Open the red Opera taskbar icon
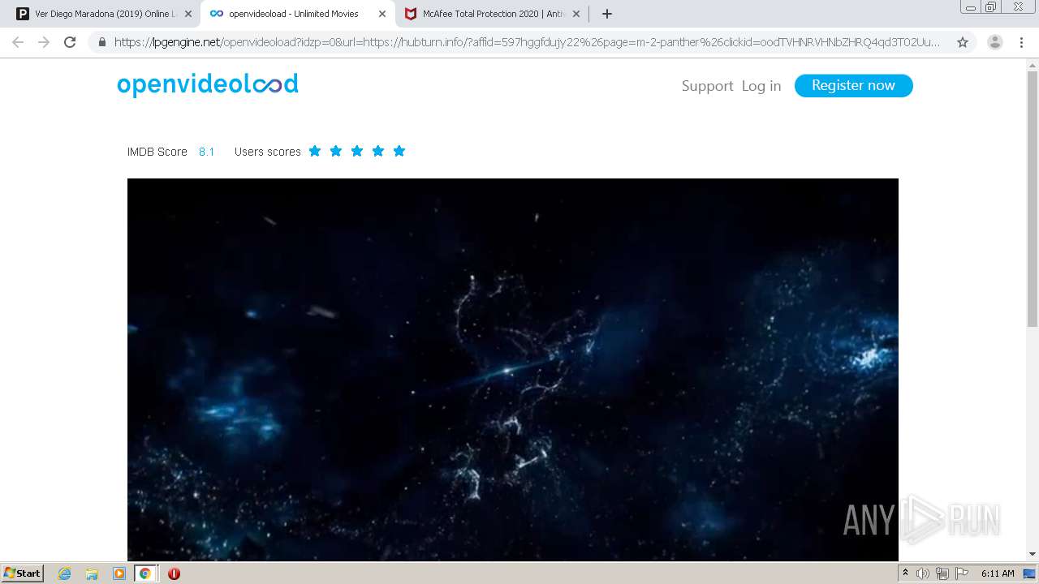Viewport: 1039px width, 584px height. tap(174, 573)
